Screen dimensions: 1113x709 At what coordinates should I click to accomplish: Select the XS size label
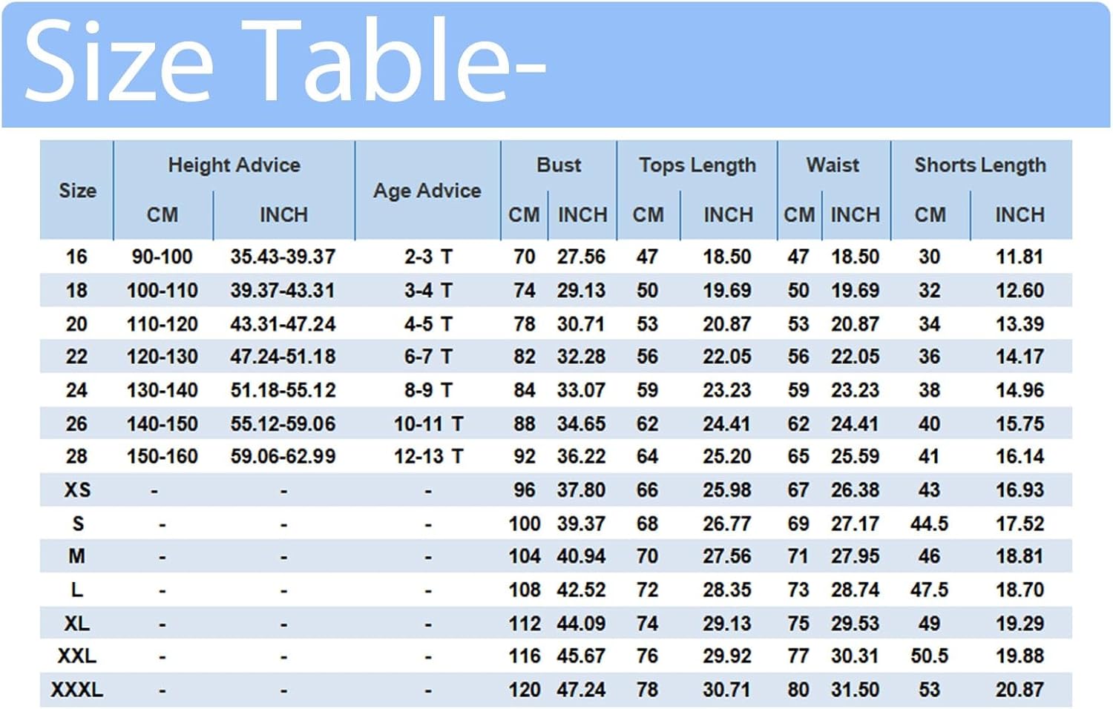(77, 490)
